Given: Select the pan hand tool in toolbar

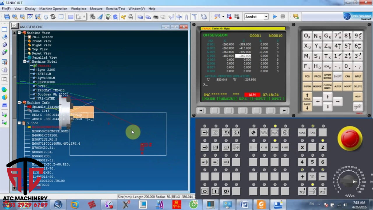Looking at the screenshot, I should coord(45,17).
